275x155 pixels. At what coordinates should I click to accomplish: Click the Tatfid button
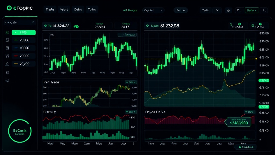206,10
